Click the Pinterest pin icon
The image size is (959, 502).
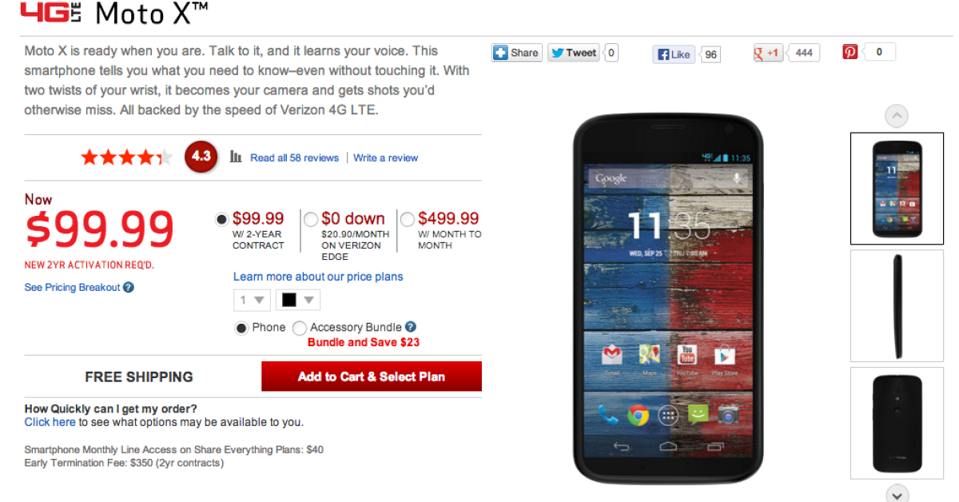click(850, 52)
